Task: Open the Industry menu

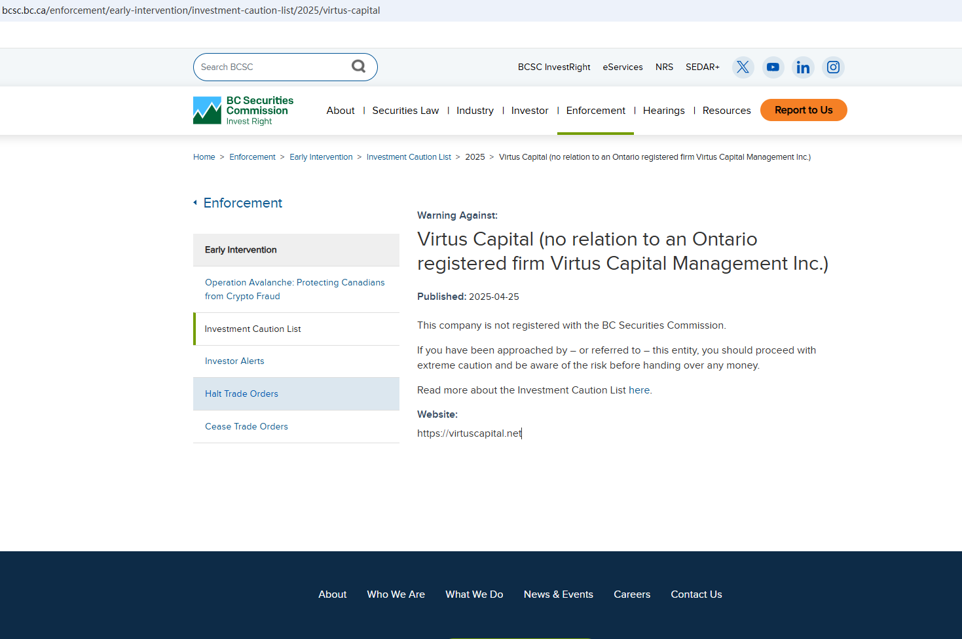Action: click(475, 111)
